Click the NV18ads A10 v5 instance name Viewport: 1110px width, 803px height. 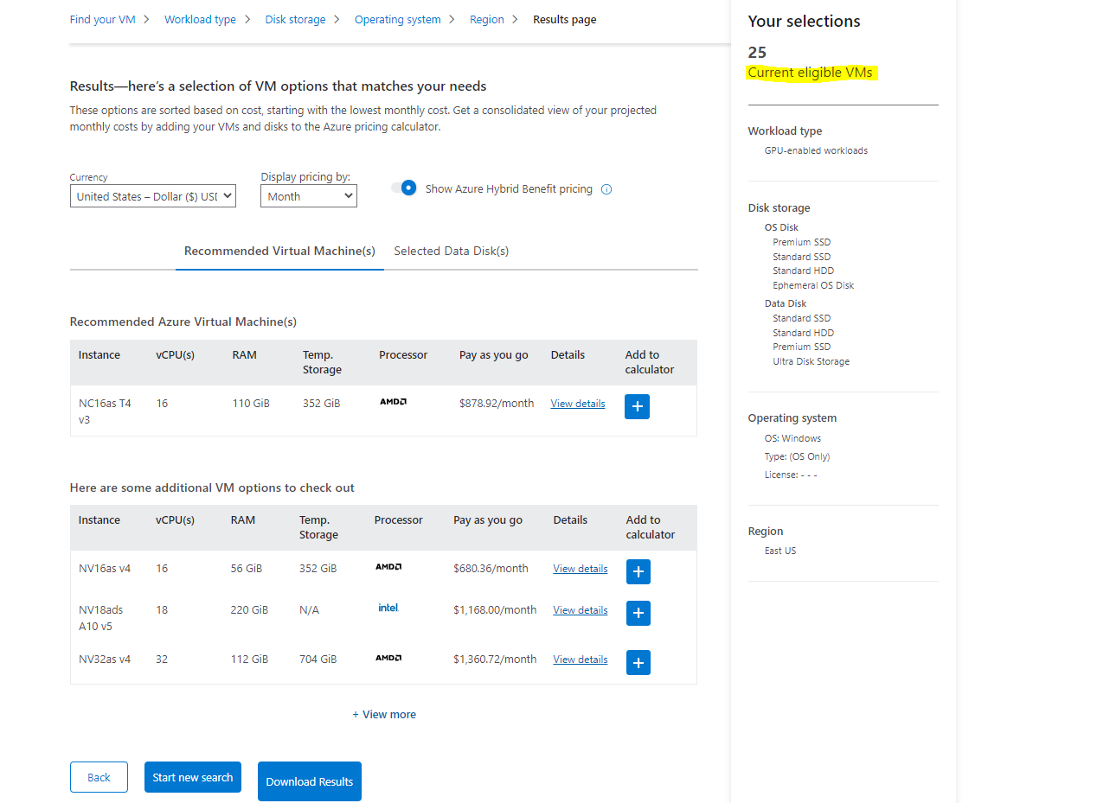pos(102,618)
